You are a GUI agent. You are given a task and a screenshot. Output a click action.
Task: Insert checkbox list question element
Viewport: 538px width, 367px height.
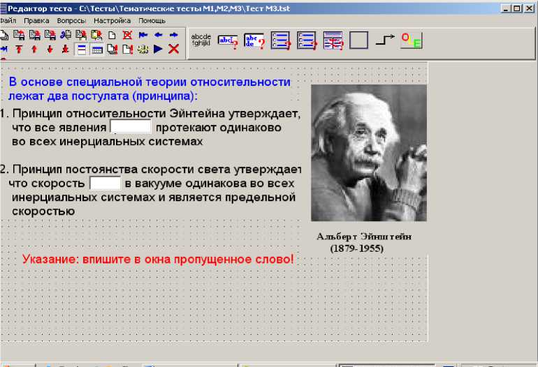click(x=307, y=40)
